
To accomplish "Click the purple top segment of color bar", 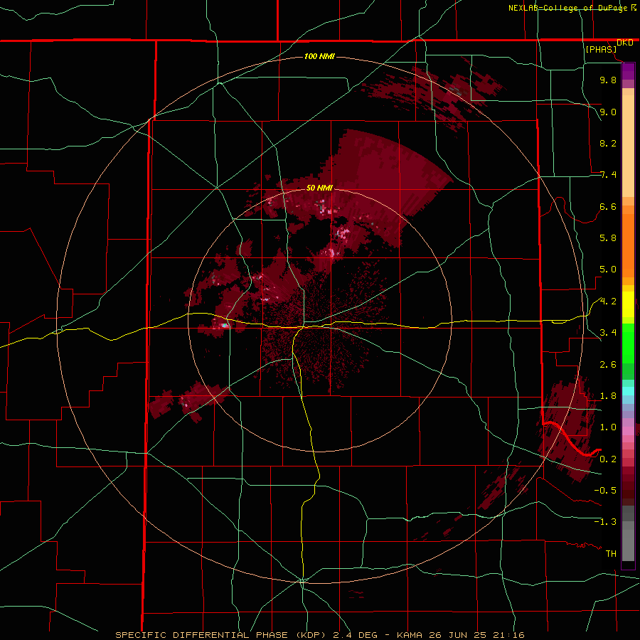I will click(x=628, y=71).
